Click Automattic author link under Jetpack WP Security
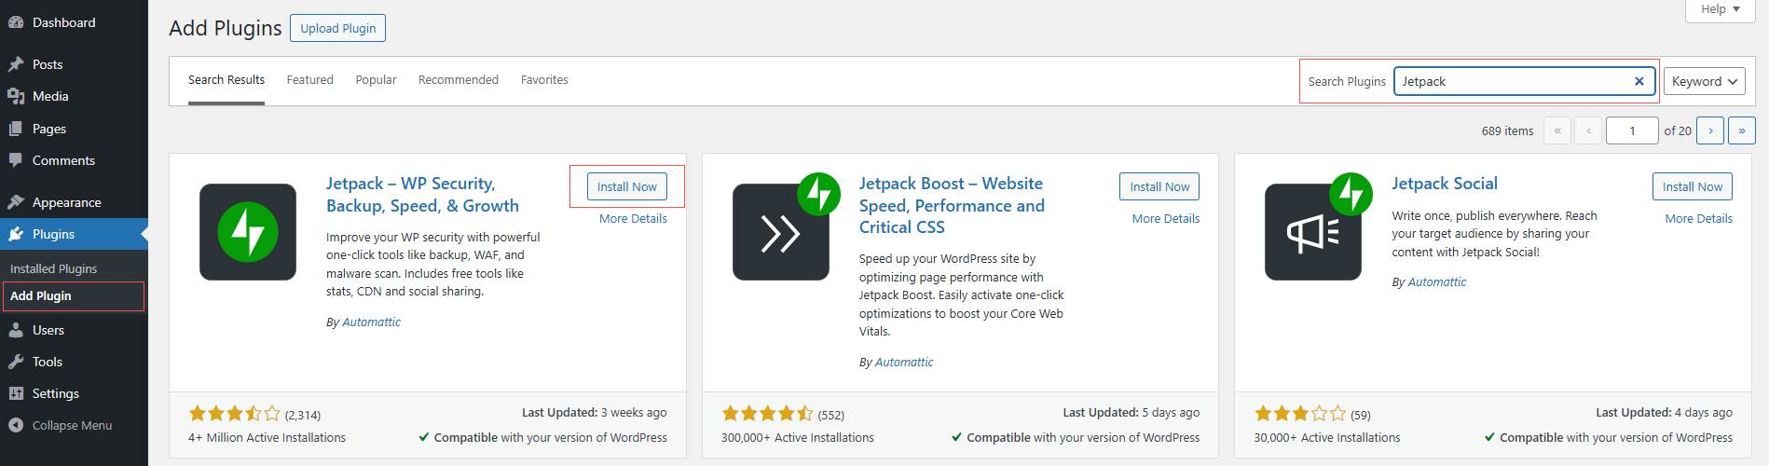Image resolution: width=1769 pixels, height=466 pixels. [371, 322]
